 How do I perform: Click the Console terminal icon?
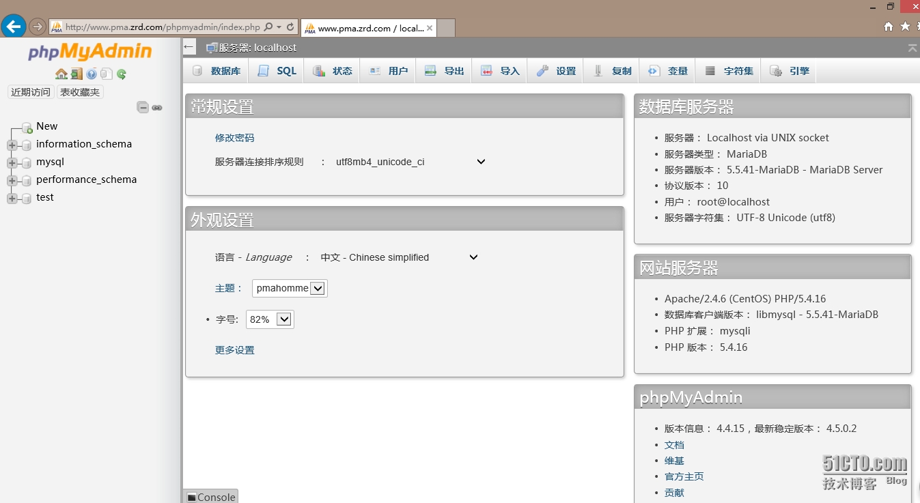[192, 498]
